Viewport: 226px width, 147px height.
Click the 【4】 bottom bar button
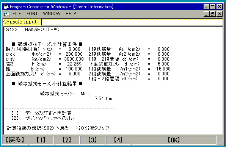[x=118, y=140]
